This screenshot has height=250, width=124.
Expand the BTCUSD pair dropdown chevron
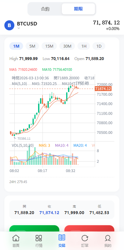point(19,28)
